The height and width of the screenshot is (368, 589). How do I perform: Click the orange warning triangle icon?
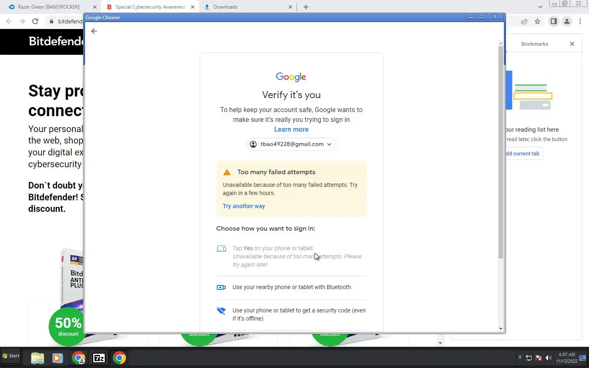point(227,172)
